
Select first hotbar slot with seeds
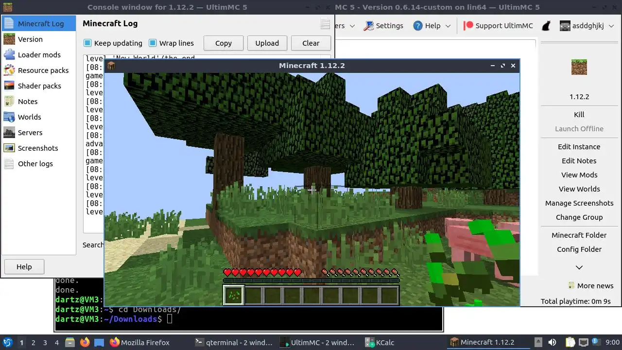[x=233, y=295]
